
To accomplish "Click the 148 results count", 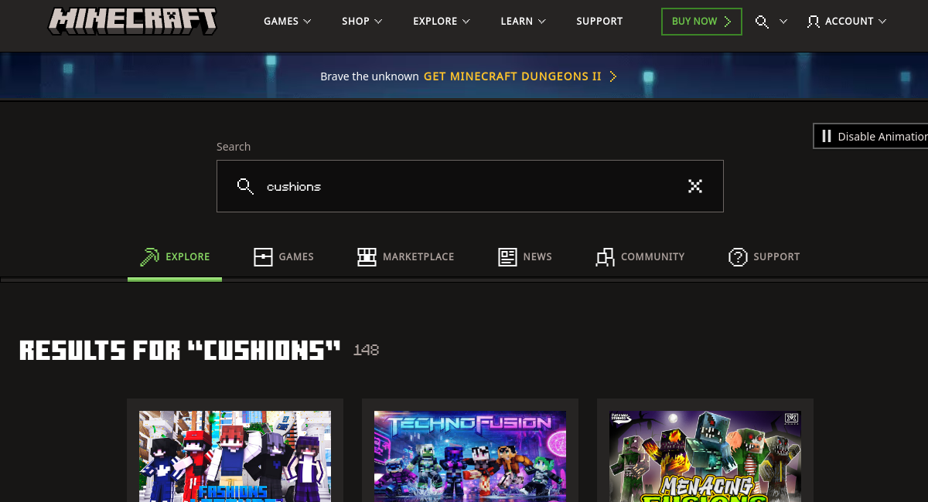I will click(x=366, y=351).
